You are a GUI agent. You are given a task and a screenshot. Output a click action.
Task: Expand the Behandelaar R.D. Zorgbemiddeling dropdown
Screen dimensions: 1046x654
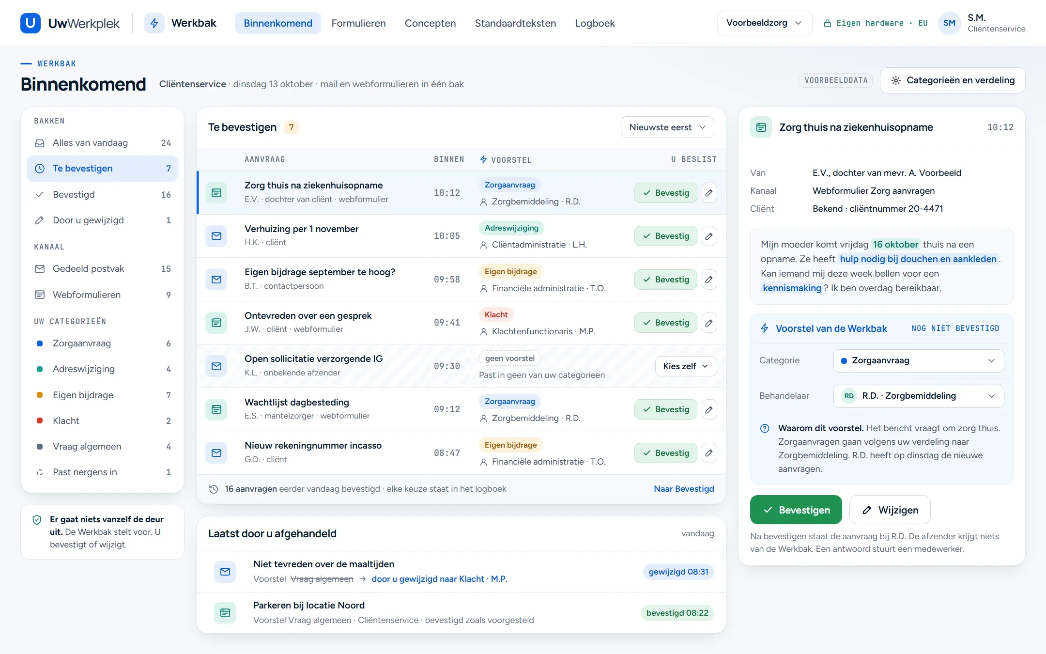click(918, 396)
